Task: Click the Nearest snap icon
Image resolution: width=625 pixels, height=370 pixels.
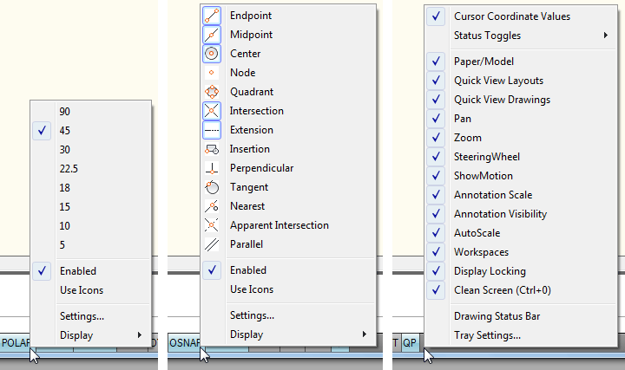Action: (212, 206)
